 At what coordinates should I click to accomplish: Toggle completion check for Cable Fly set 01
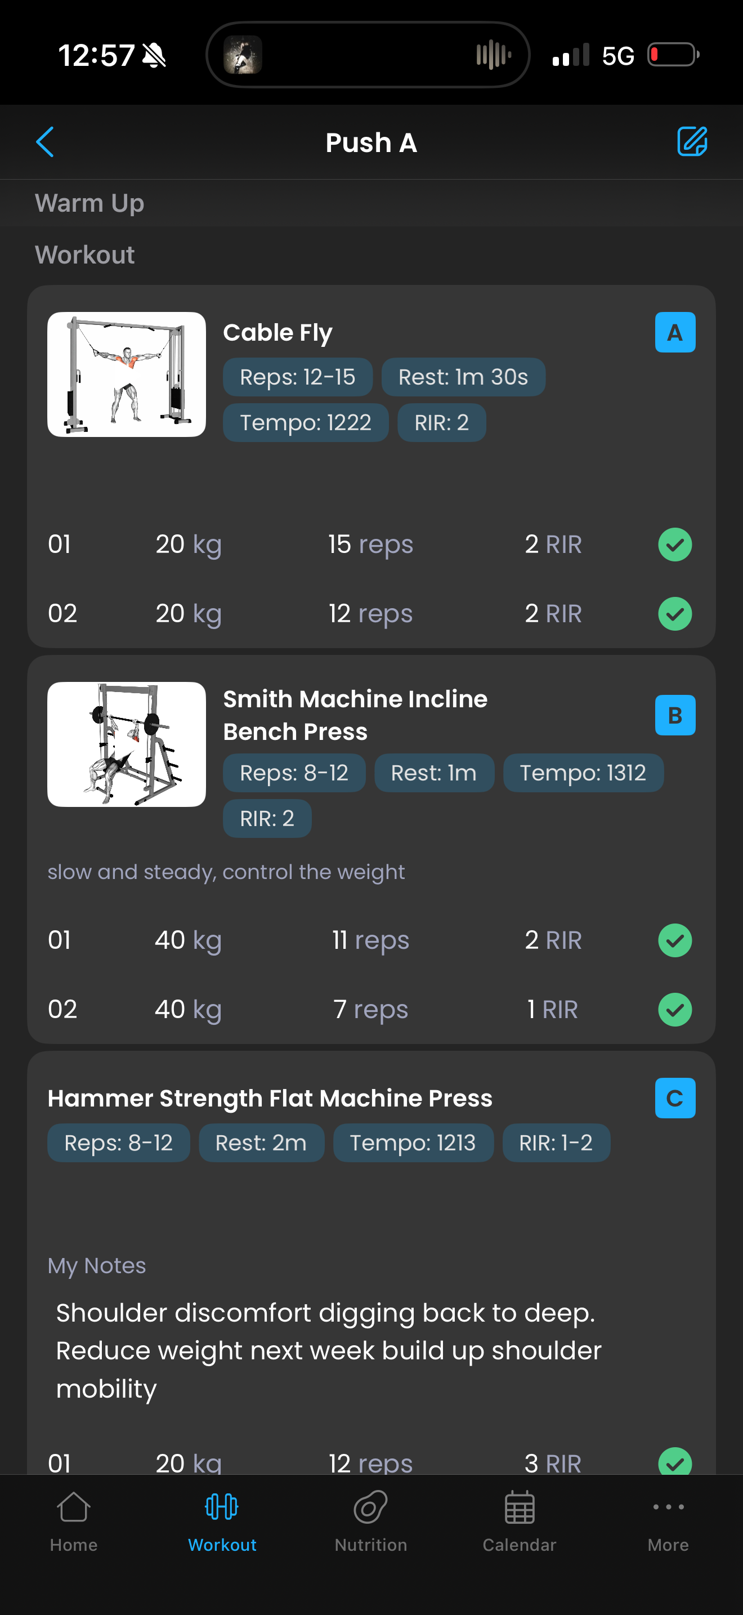coord(675,544)
